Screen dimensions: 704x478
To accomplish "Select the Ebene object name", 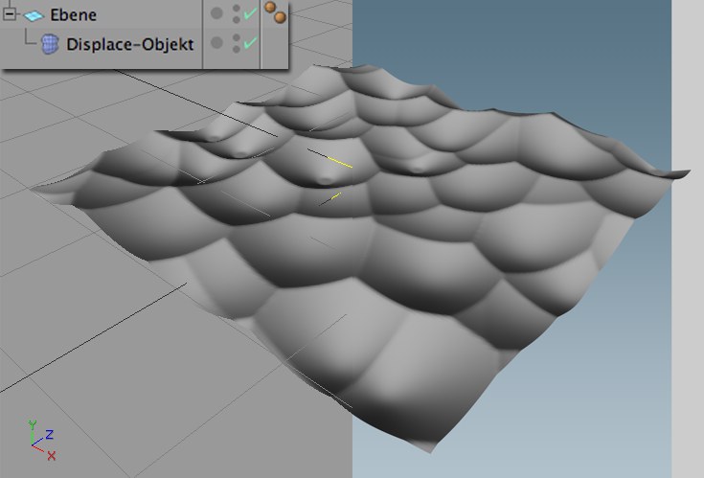I will coord(73,14).
